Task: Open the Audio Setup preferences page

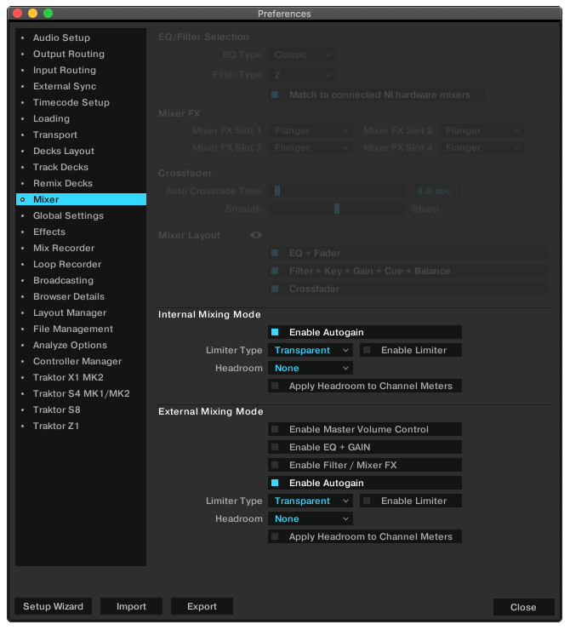Action: tap(61, 38)
